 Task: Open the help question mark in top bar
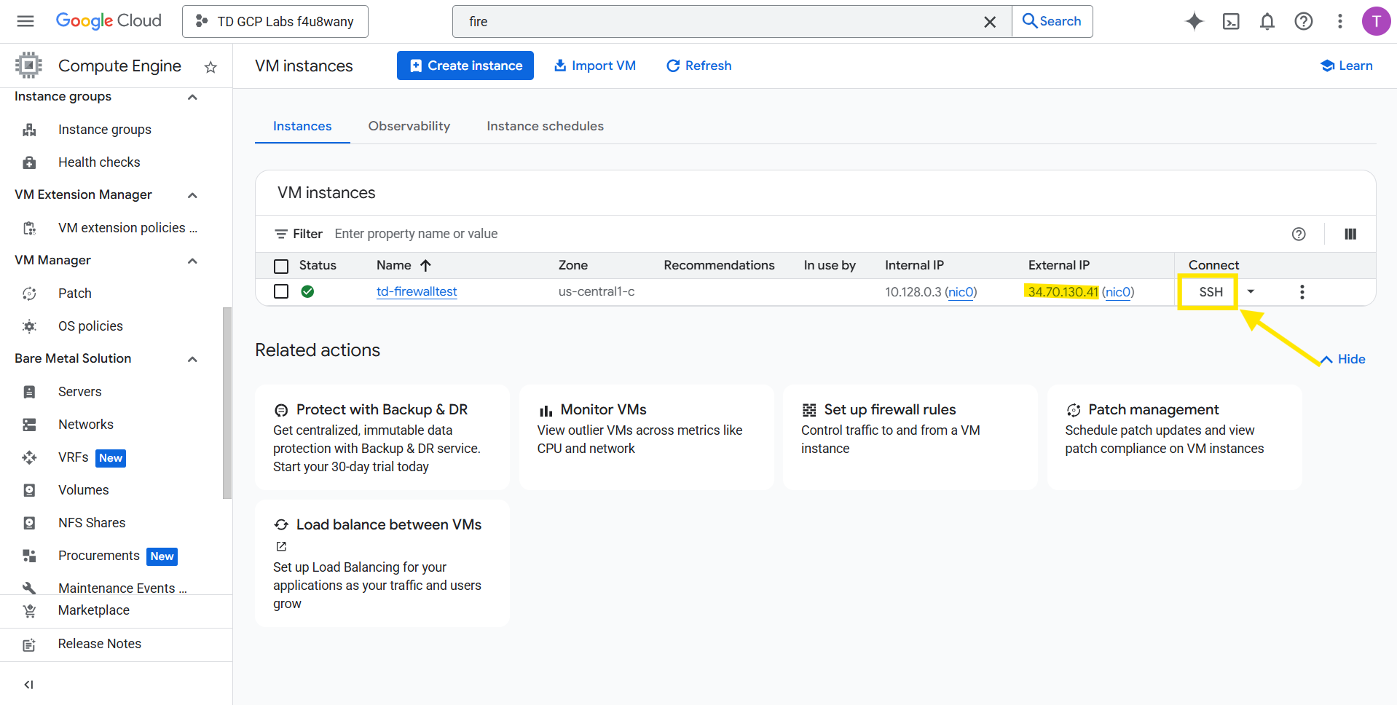pyautogui.click(x=1303, y=22)
